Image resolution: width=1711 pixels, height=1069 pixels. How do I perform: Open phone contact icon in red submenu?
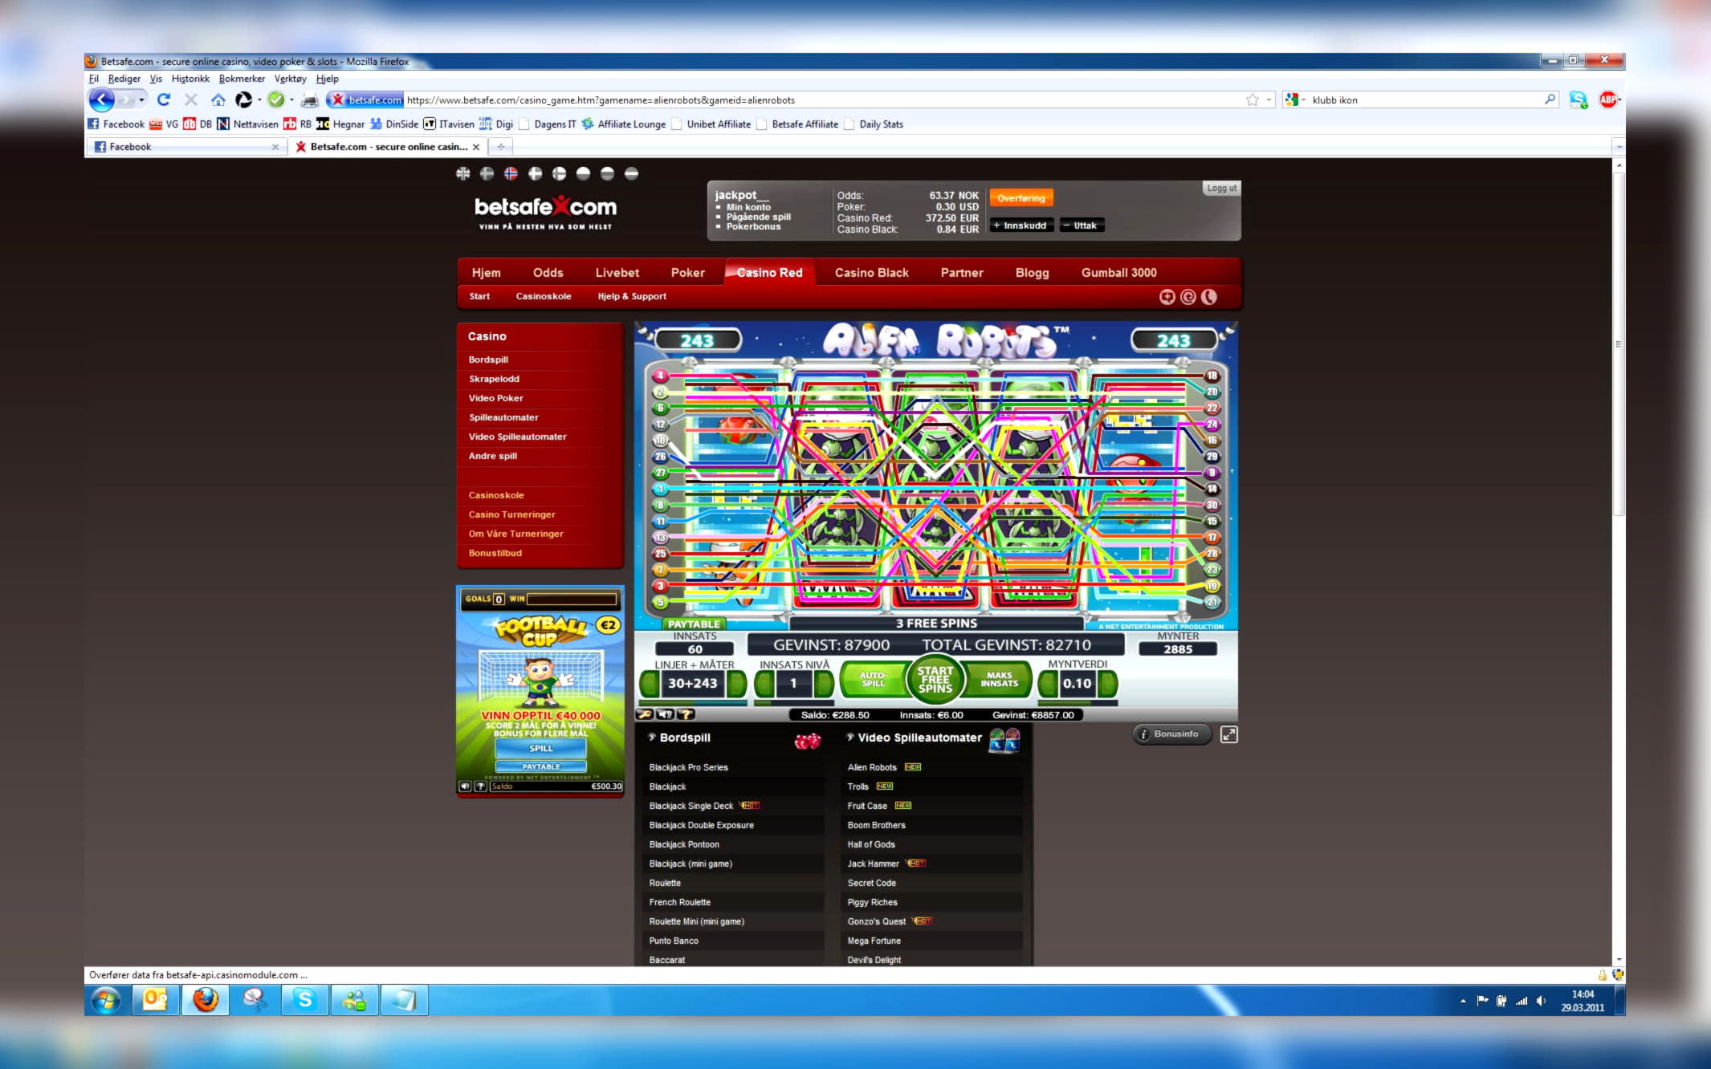(1208, 297)
